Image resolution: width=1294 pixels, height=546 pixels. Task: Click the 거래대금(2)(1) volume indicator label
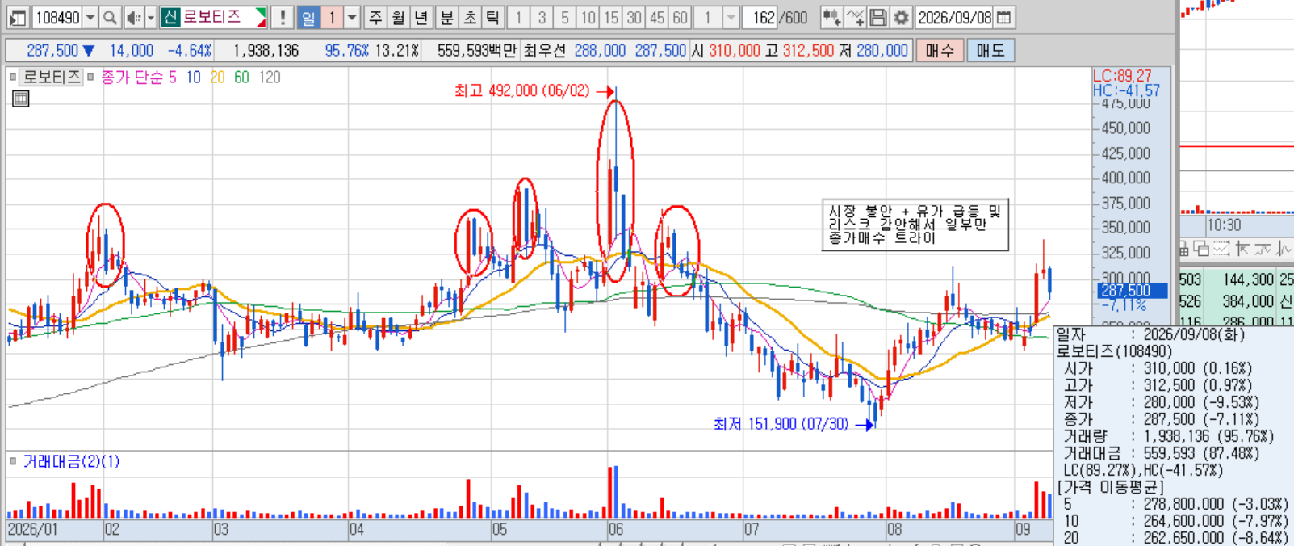tap(71, 462)
